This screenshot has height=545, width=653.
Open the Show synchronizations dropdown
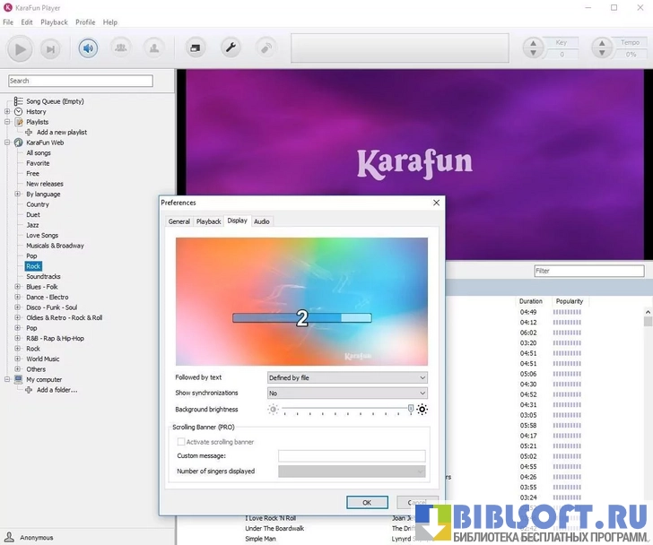click(x=347, y=393)
